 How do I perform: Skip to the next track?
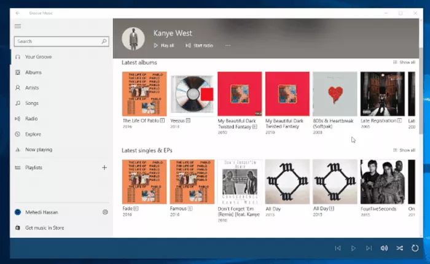coord(369,248)
